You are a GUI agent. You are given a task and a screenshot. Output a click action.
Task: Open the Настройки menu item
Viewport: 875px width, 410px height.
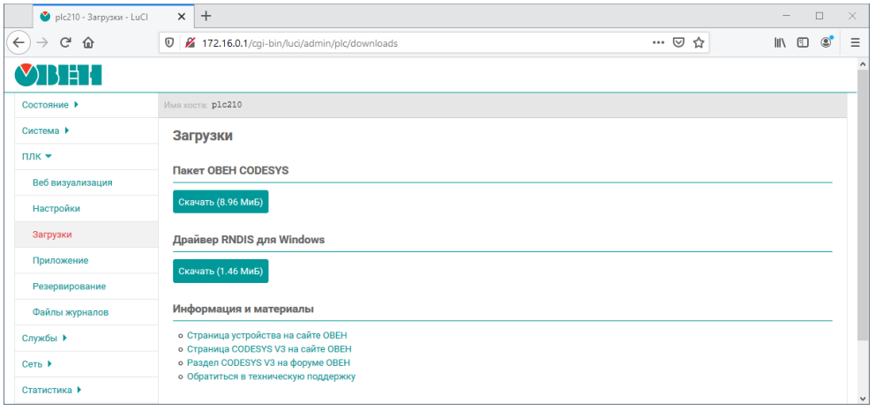pyautogui.click(x=56, y=209)
